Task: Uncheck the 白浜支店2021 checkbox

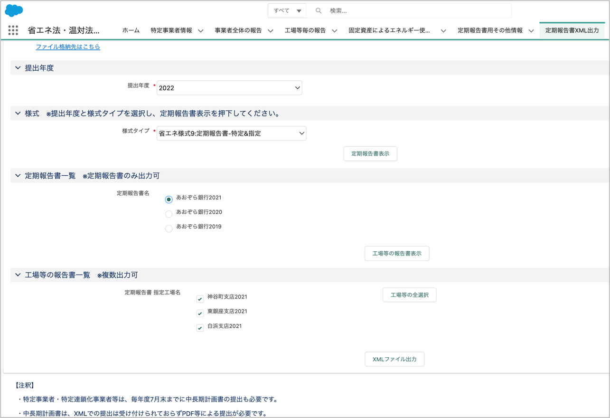Action: coord(200,328)
